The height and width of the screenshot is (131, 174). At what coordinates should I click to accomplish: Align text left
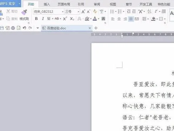[113, 19]
